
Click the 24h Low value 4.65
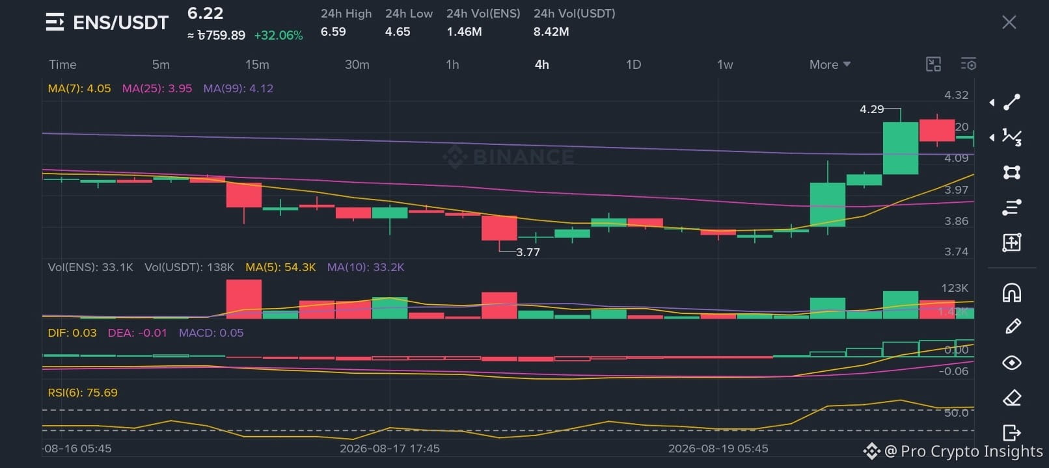click(x=398, y=31)
